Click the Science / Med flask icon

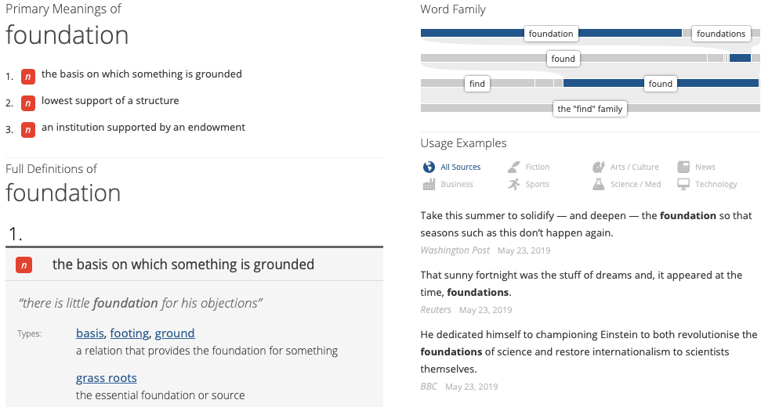click(x=598, y=185)
